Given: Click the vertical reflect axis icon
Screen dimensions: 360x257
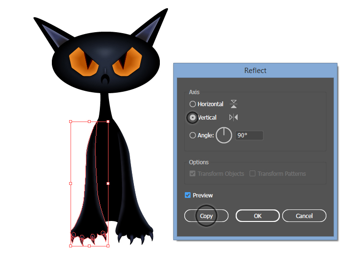Looking at the screenshot, I should (233, 118).
